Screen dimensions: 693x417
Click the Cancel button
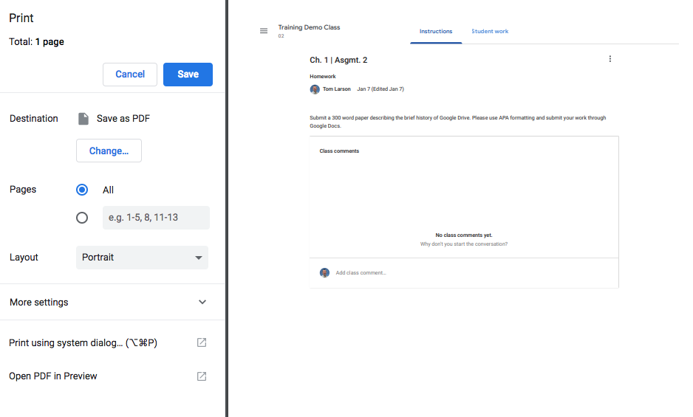point(130,75)
